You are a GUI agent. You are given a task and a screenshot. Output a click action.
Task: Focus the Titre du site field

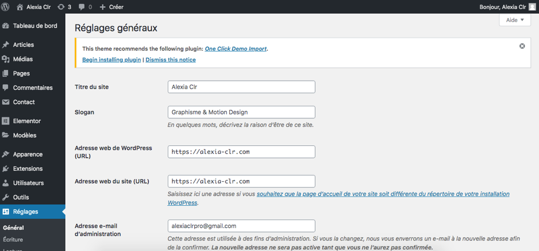coord(241,87)
